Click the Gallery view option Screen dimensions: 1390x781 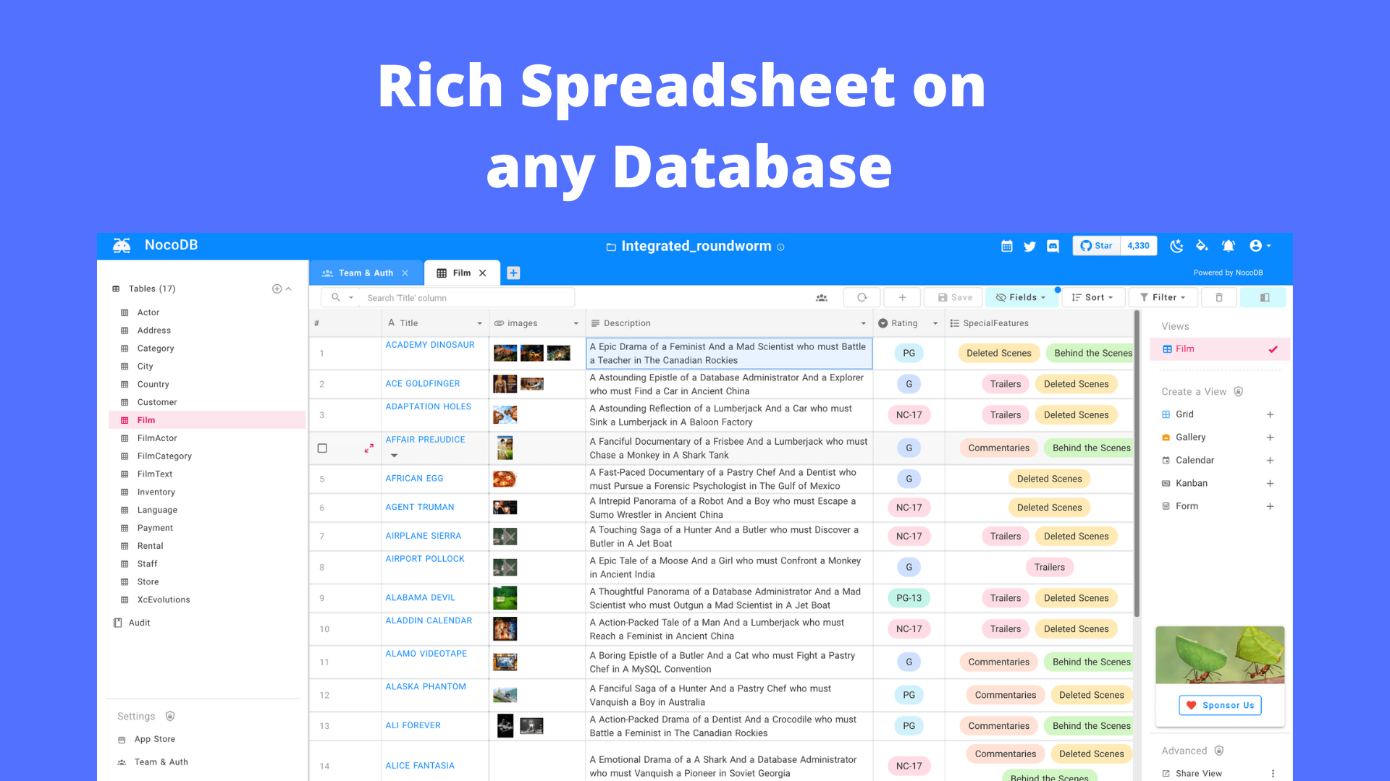tap(1192, 437)
